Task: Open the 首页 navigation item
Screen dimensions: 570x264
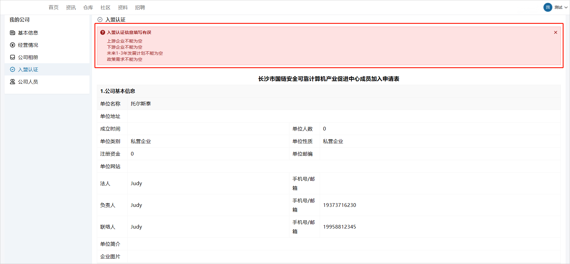Action: (53, 7)
